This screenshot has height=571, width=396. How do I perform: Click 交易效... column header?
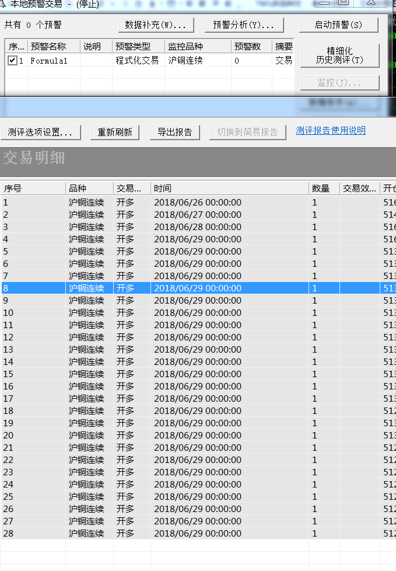point(360,188)
